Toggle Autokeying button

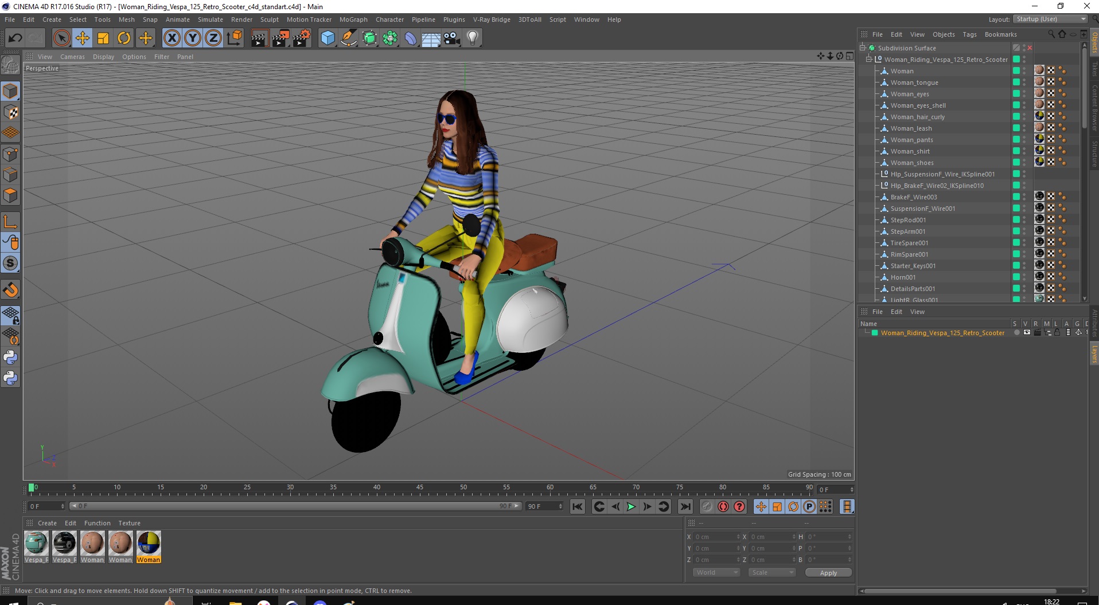pos(723,506)
